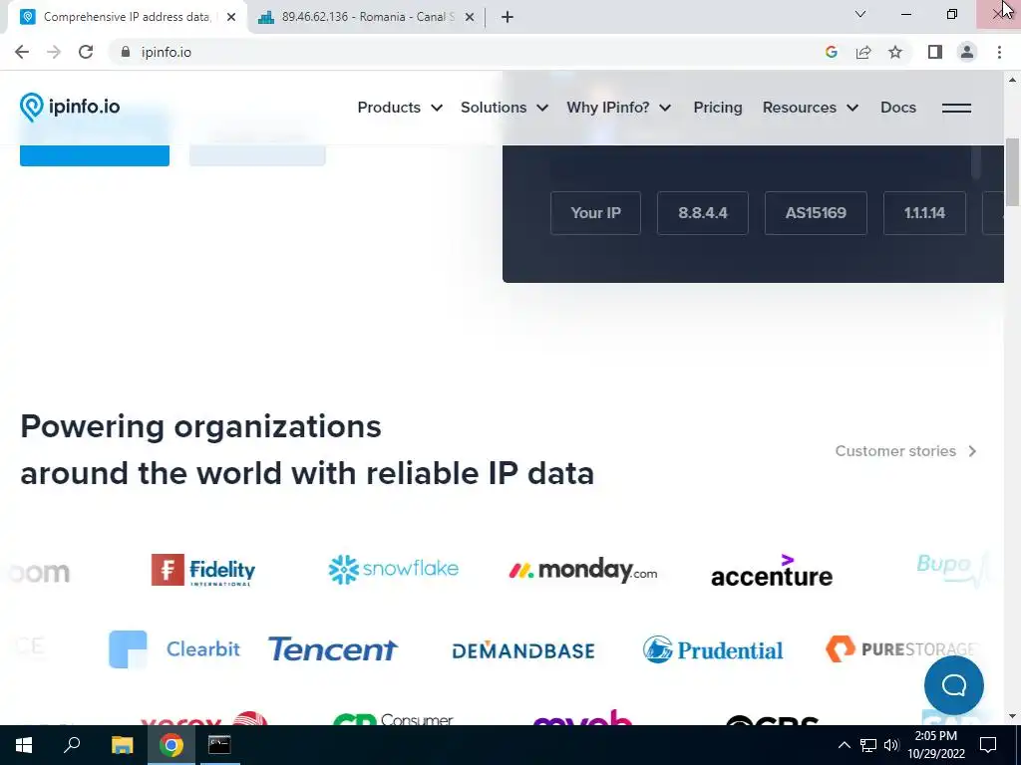This screenshot has width=1021, height=765.
Task: Close the ipinfo Comprehensive IP tab
Action: coord(231,17)
